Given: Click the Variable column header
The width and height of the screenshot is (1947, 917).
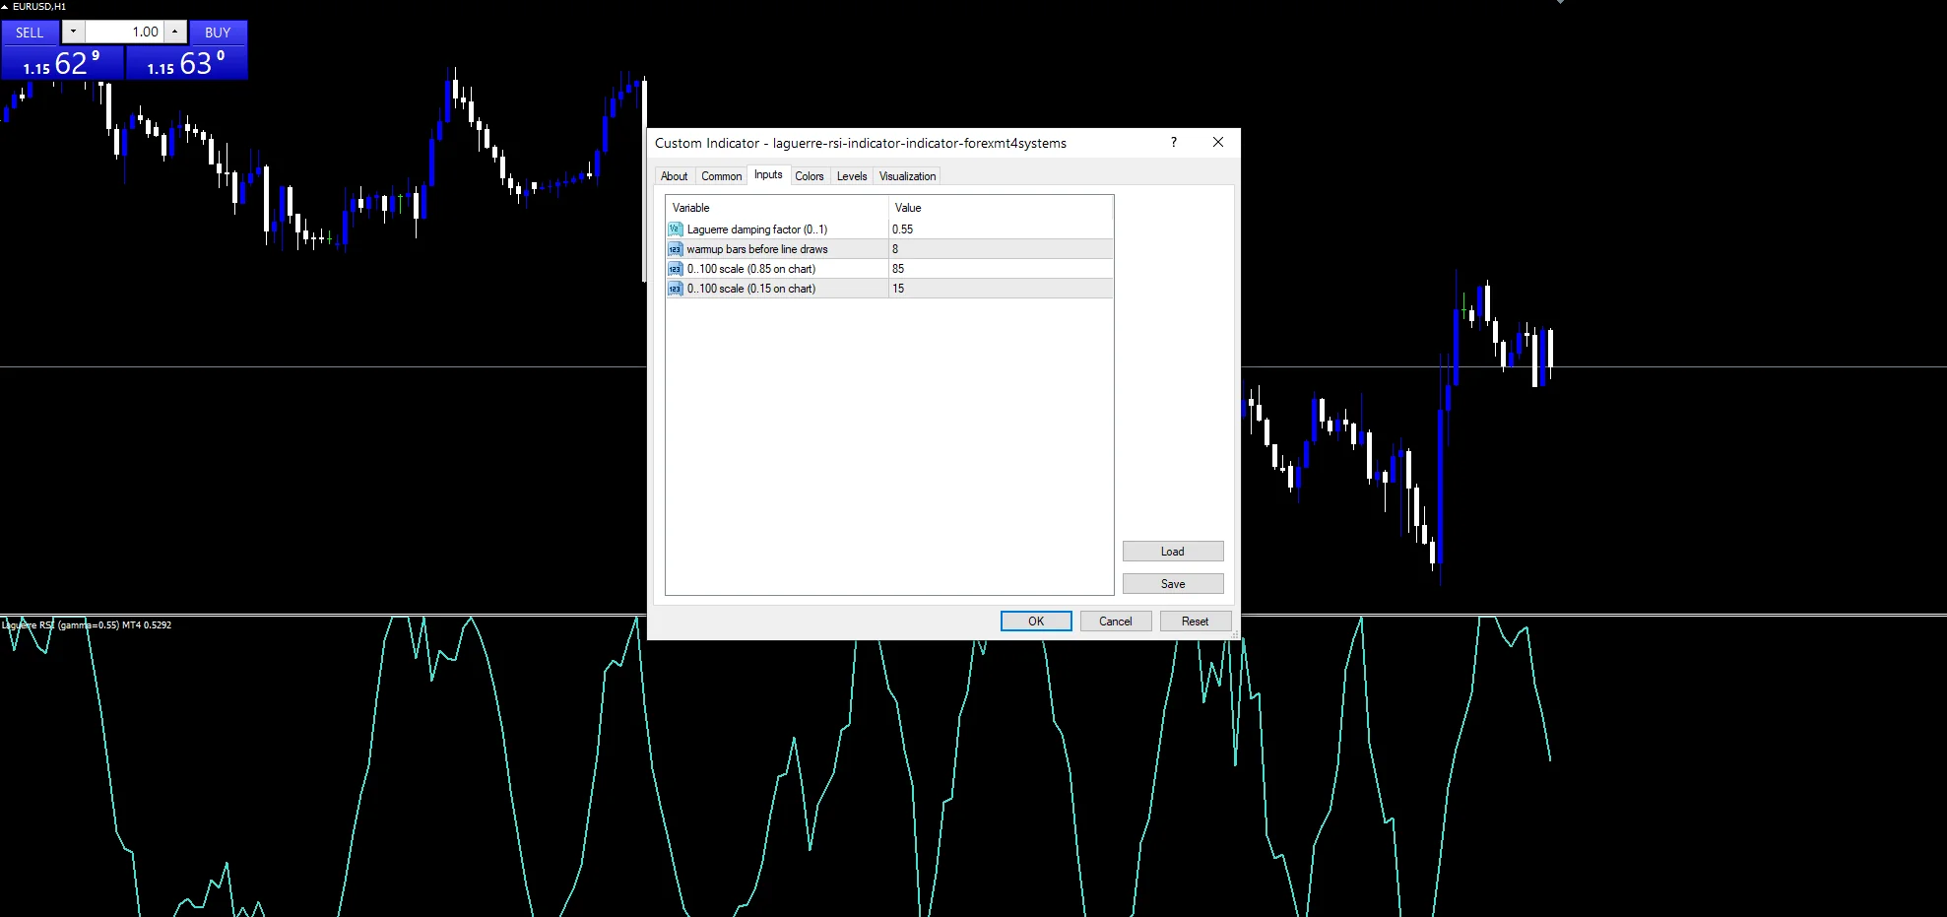Looking at the screenshot, I should [x=777, y=208].
